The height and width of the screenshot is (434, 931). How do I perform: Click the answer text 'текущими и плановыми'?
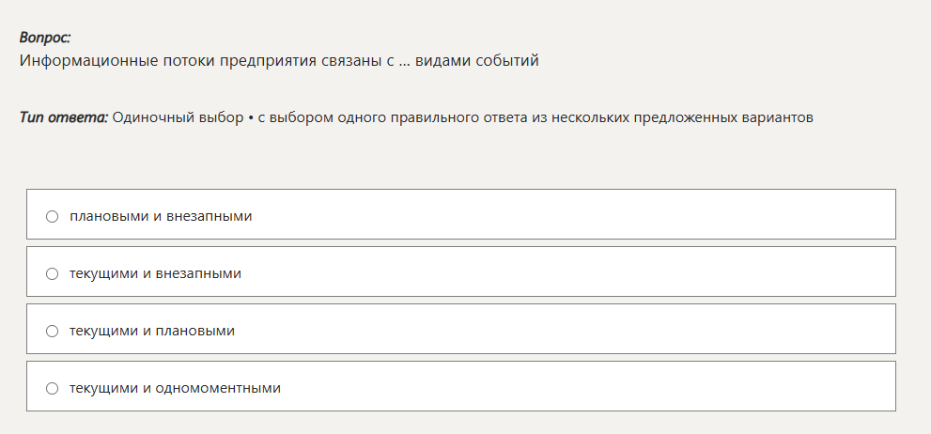pyautogui.click(x=152, y=331)
